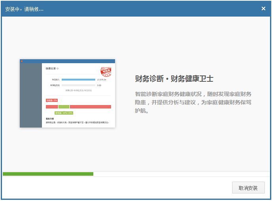Close the installer window with X
This screenshot has height=201, width=272.
click(263, 9)
